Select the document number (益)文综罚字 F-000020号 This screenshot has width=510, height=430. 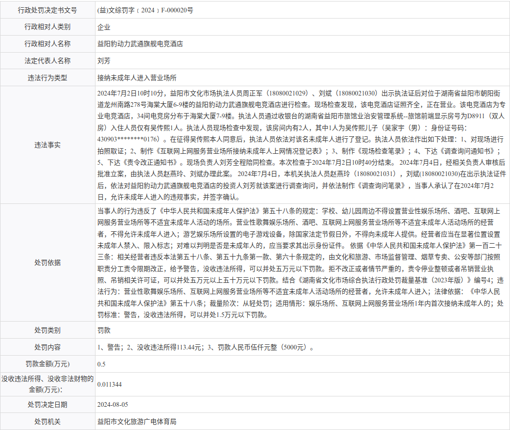coord(146,10)
